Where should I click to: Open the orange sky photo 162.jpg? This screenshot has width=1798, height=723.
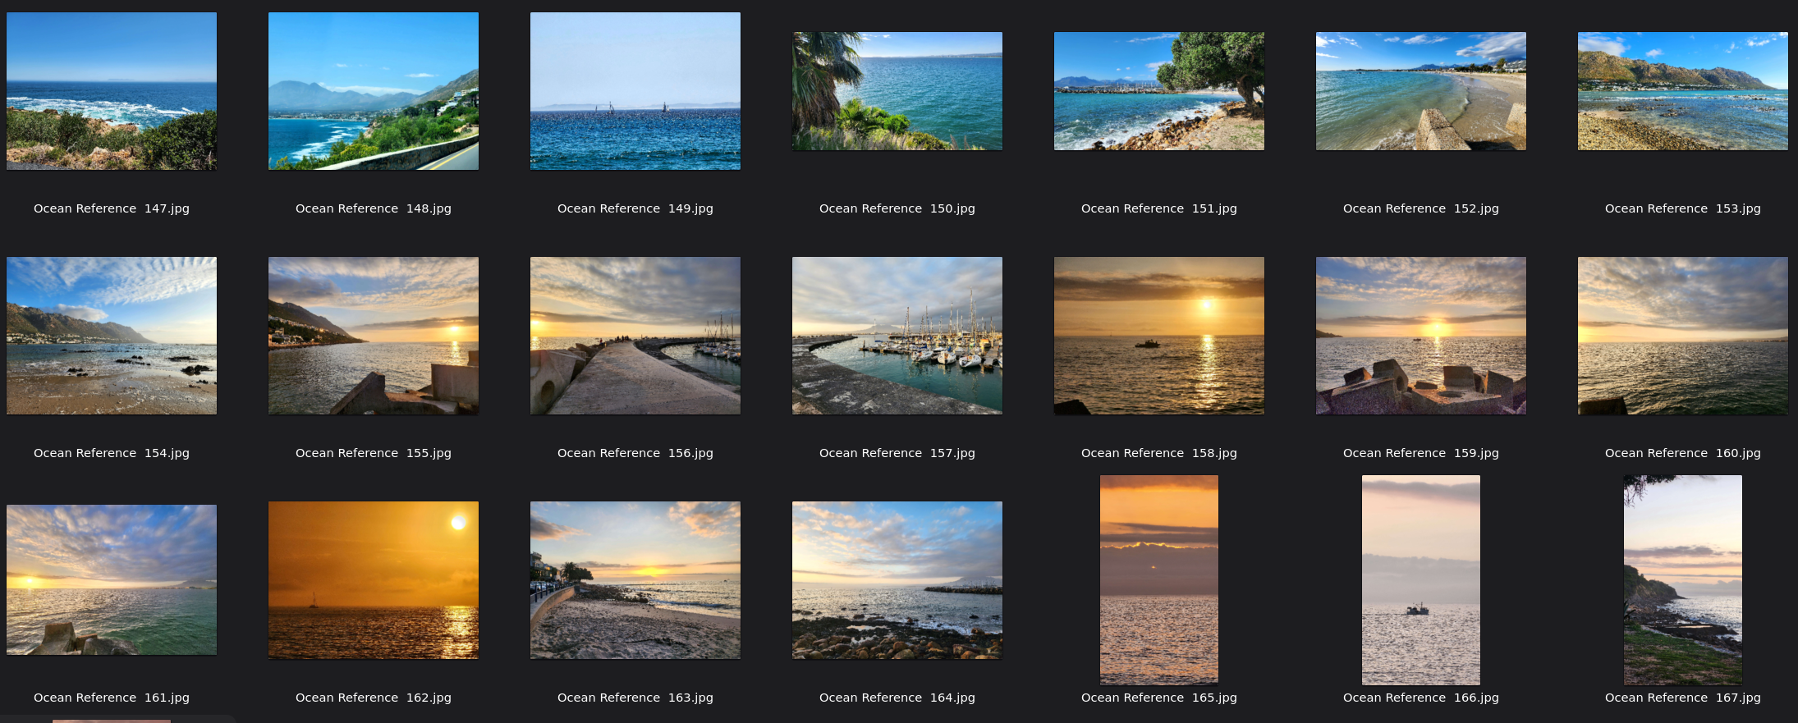click(374, 579)
